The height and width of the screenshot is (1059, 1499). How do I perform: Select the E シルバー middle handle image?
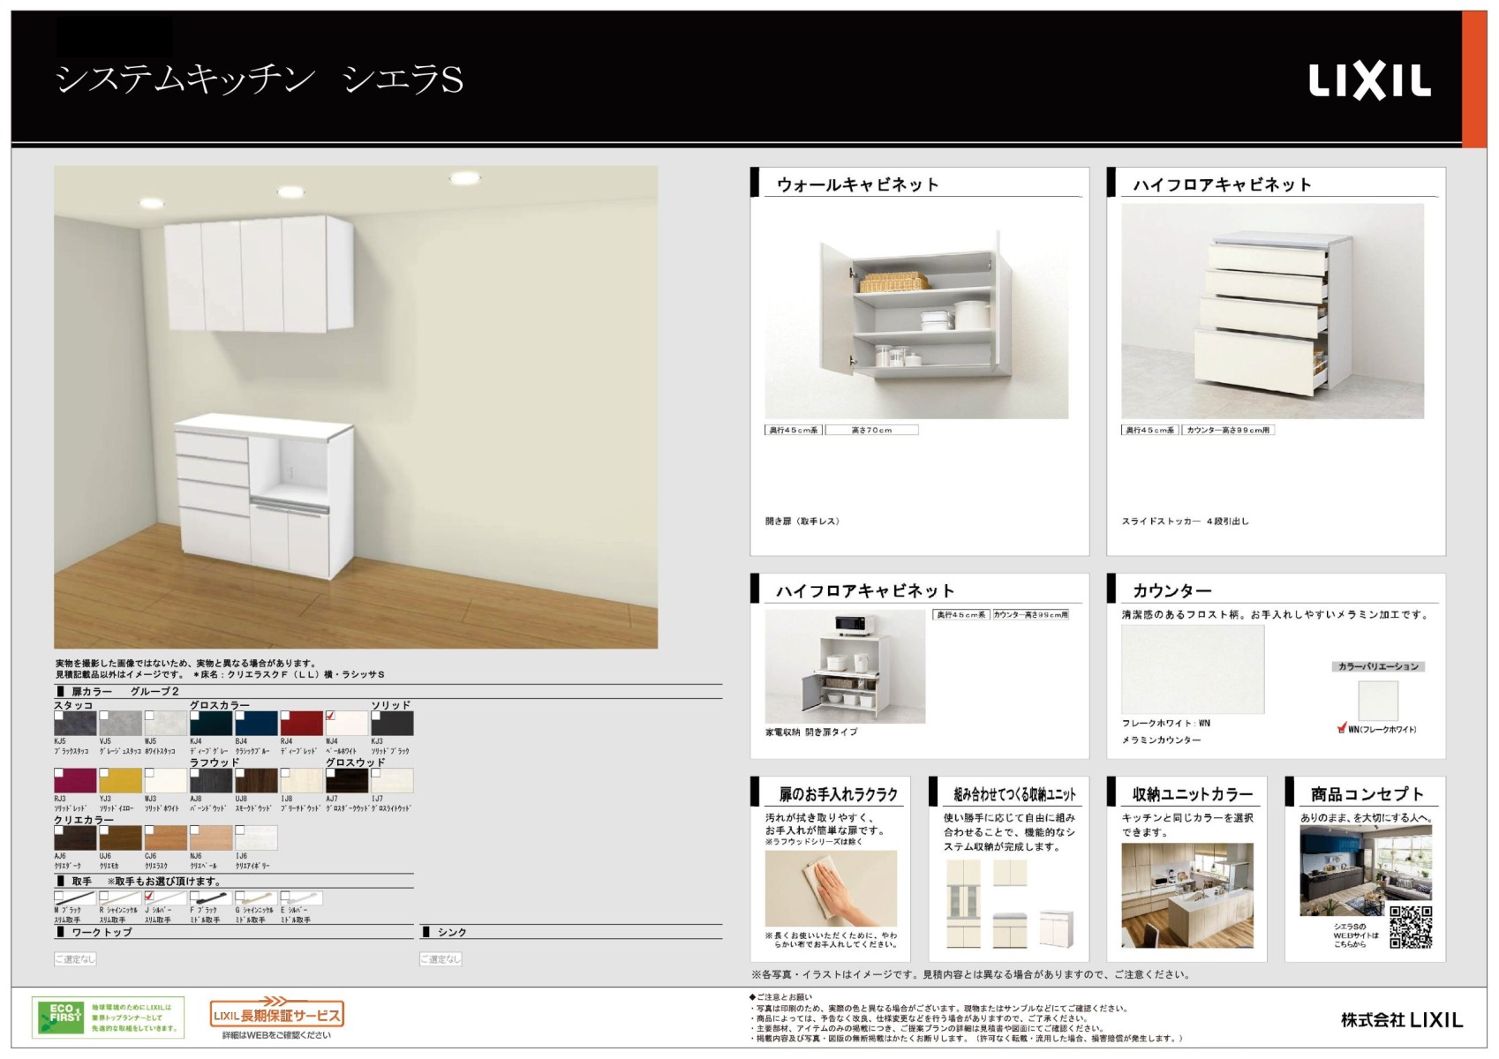click(x=301, y=898)
